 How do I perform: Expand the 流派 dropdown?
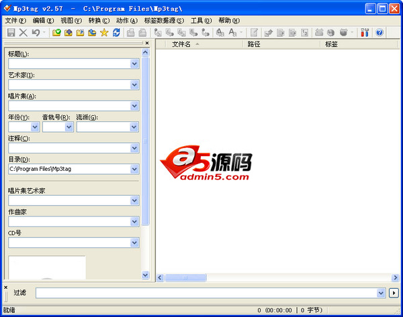(134, 127)
